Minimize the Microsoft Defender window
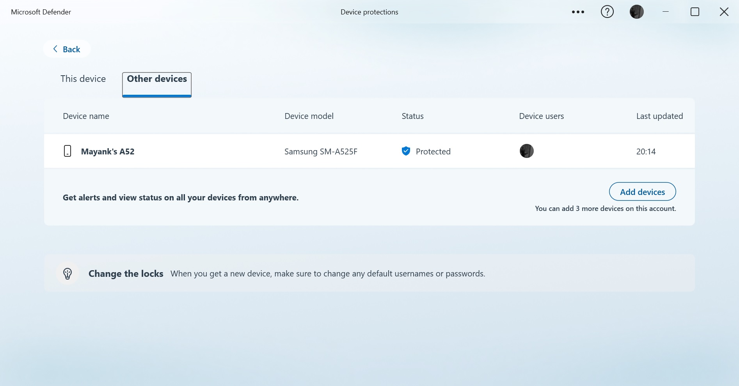Viewport: 739px width, 386px height. tap(666, 12)
